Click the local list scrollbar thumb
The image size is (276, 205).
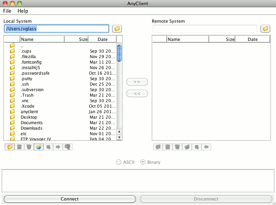[119, 53]
